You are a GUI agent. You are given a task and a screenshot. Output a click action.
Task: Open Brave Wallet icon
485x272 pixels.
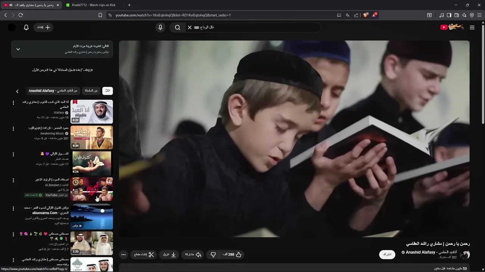[x=457, y=15]
